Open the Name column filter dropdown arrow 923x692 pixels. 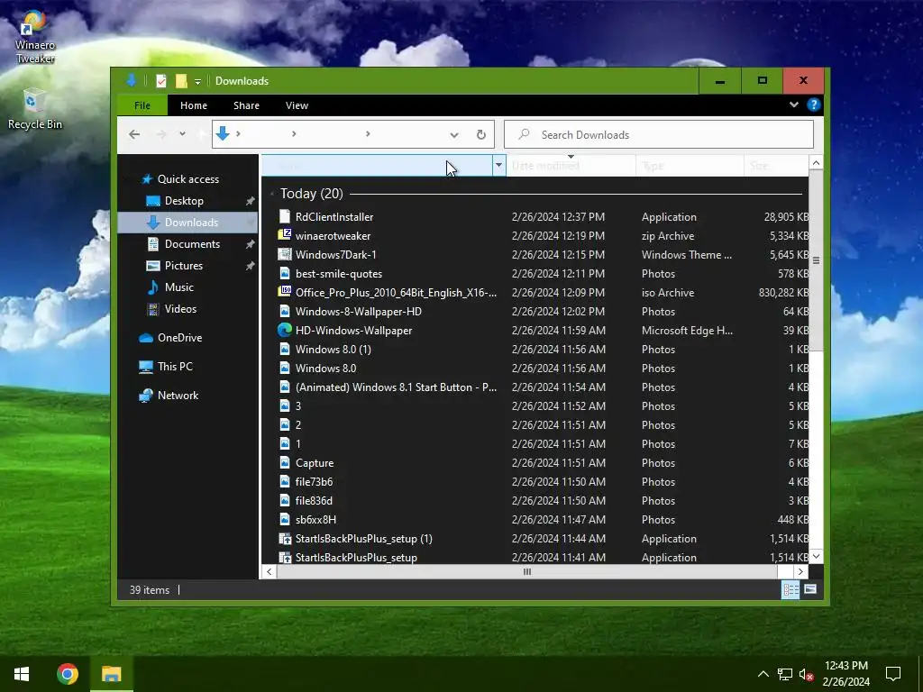point(498,166)
